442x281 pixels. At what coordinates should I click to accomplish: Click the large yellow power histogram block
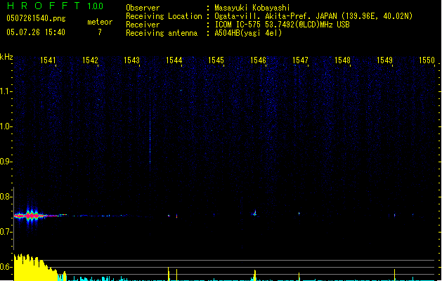point(35,268)
